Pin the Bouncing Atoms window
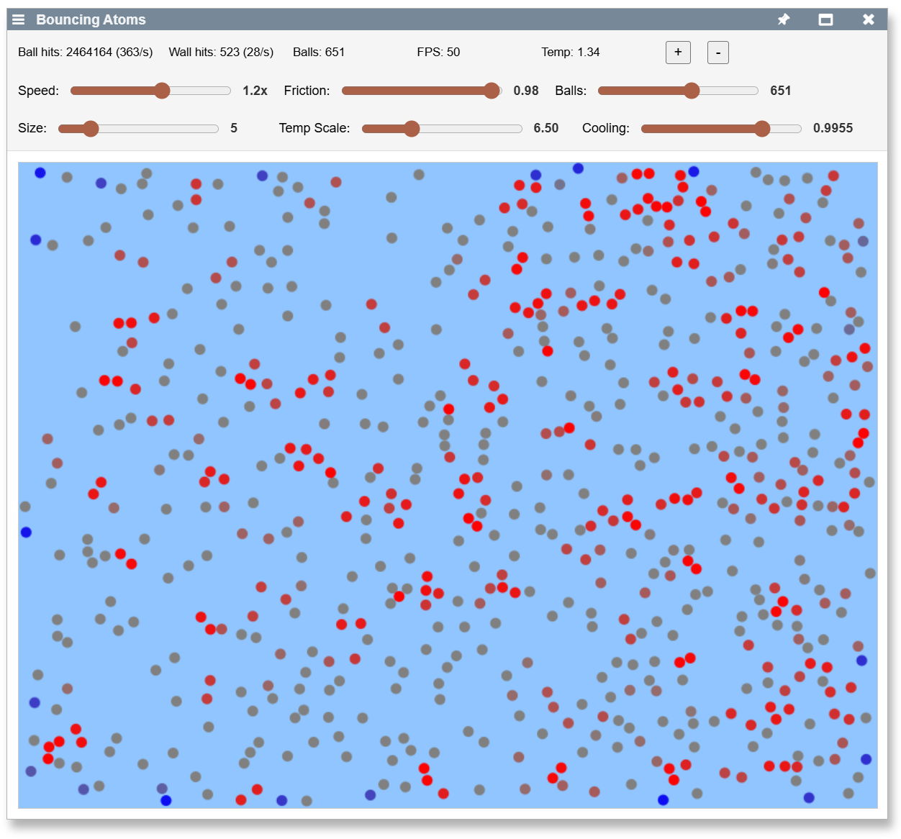 784,19
